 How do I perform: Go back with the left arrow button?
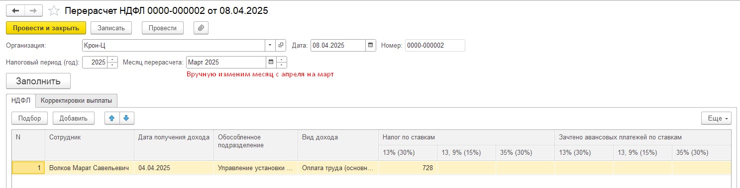[x=15, y=11]
